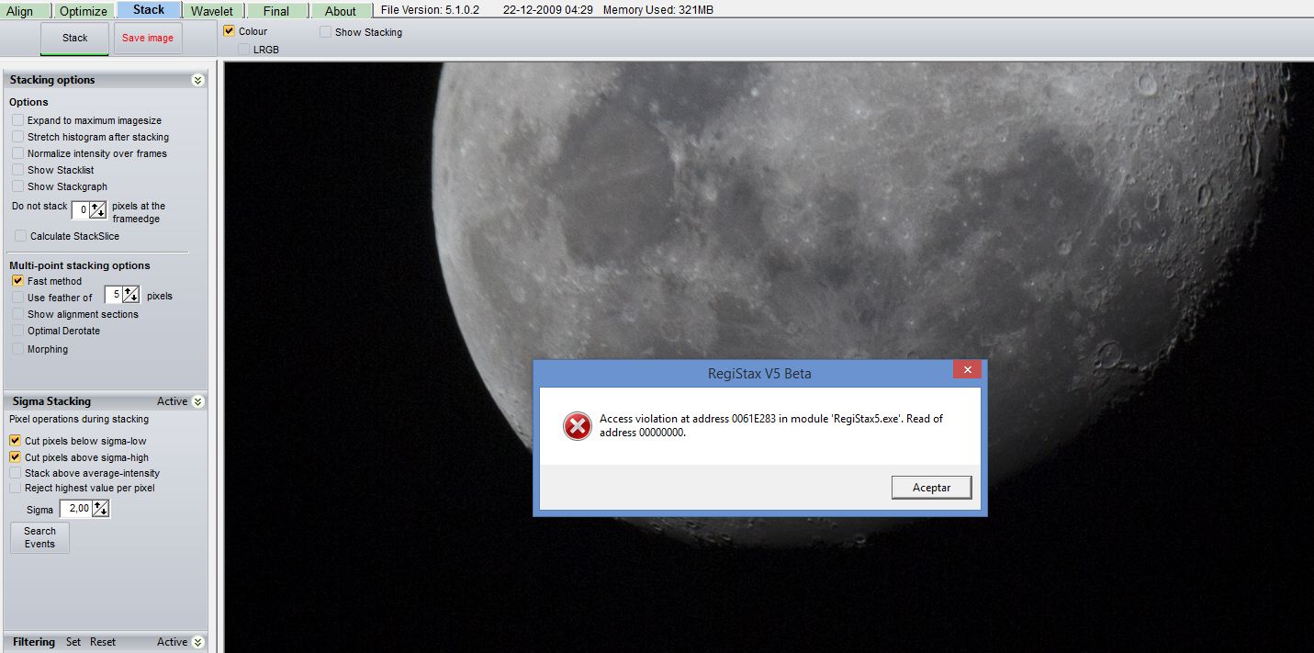This screenshot has width=1314, height=653.
Task: Click the Multi-point stacking options heading
Action: [80, 265]
